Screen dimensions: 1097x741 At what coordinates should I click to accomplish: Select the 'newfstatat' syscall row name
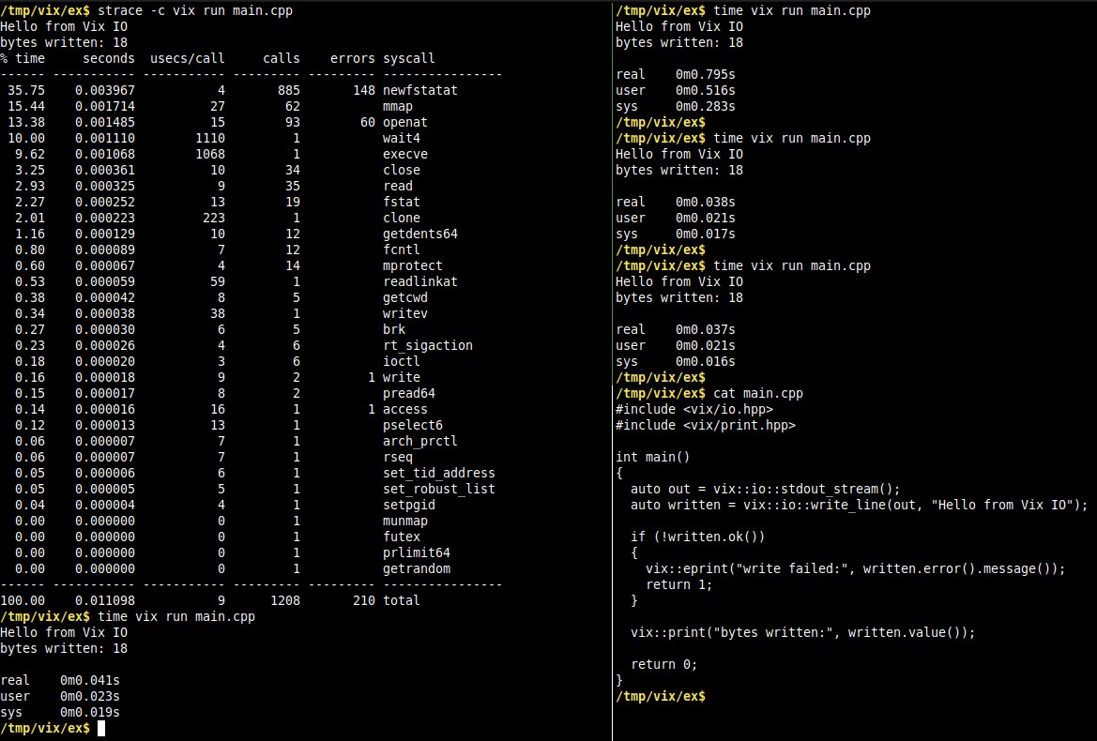pos(419,90)
